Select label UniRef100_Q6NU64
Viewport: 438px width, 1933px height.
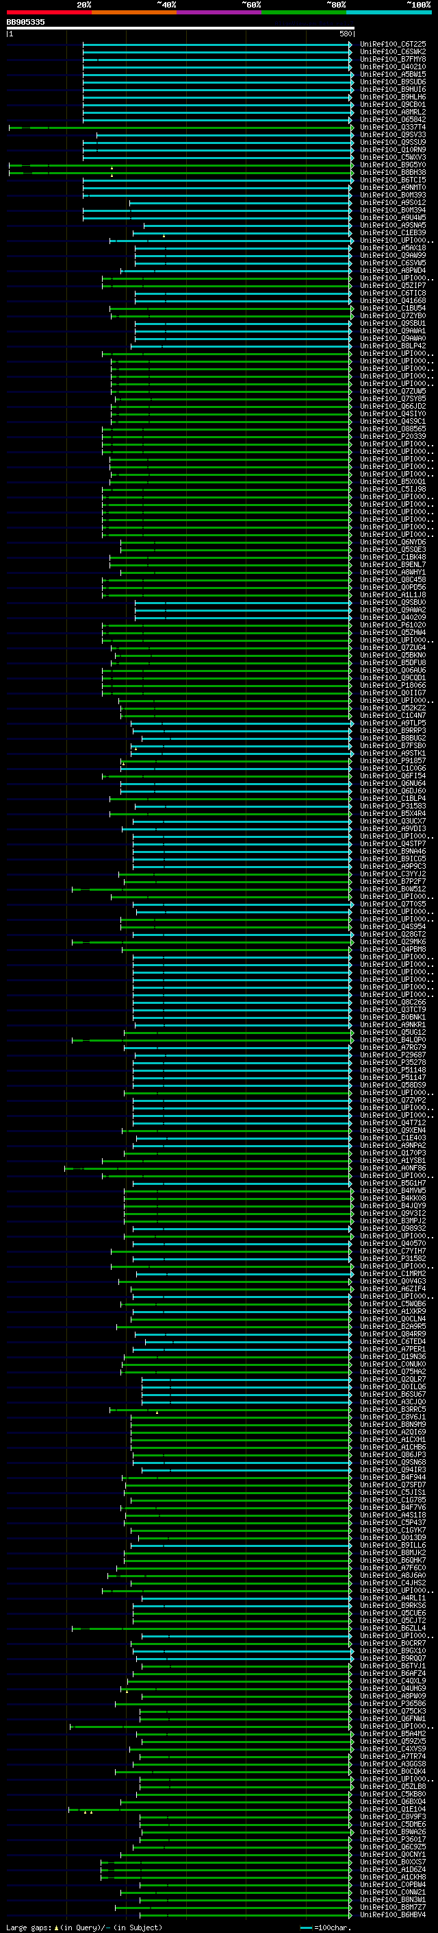pos(392,783)
